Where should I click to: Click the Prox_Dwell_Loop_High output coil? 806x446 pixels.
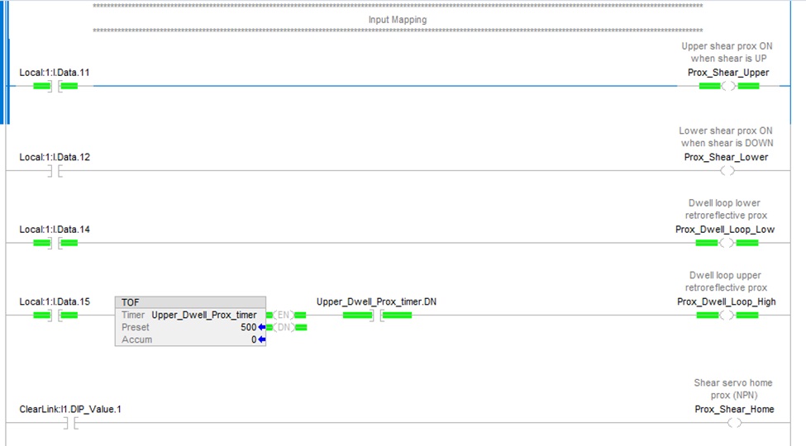click(x=727, y=315)
